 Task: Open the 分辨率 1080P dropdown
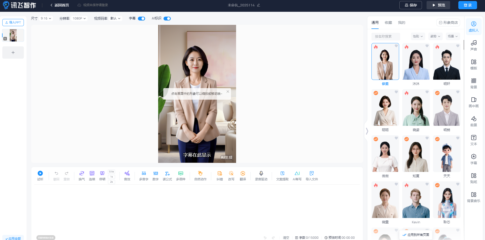point(79,18)
